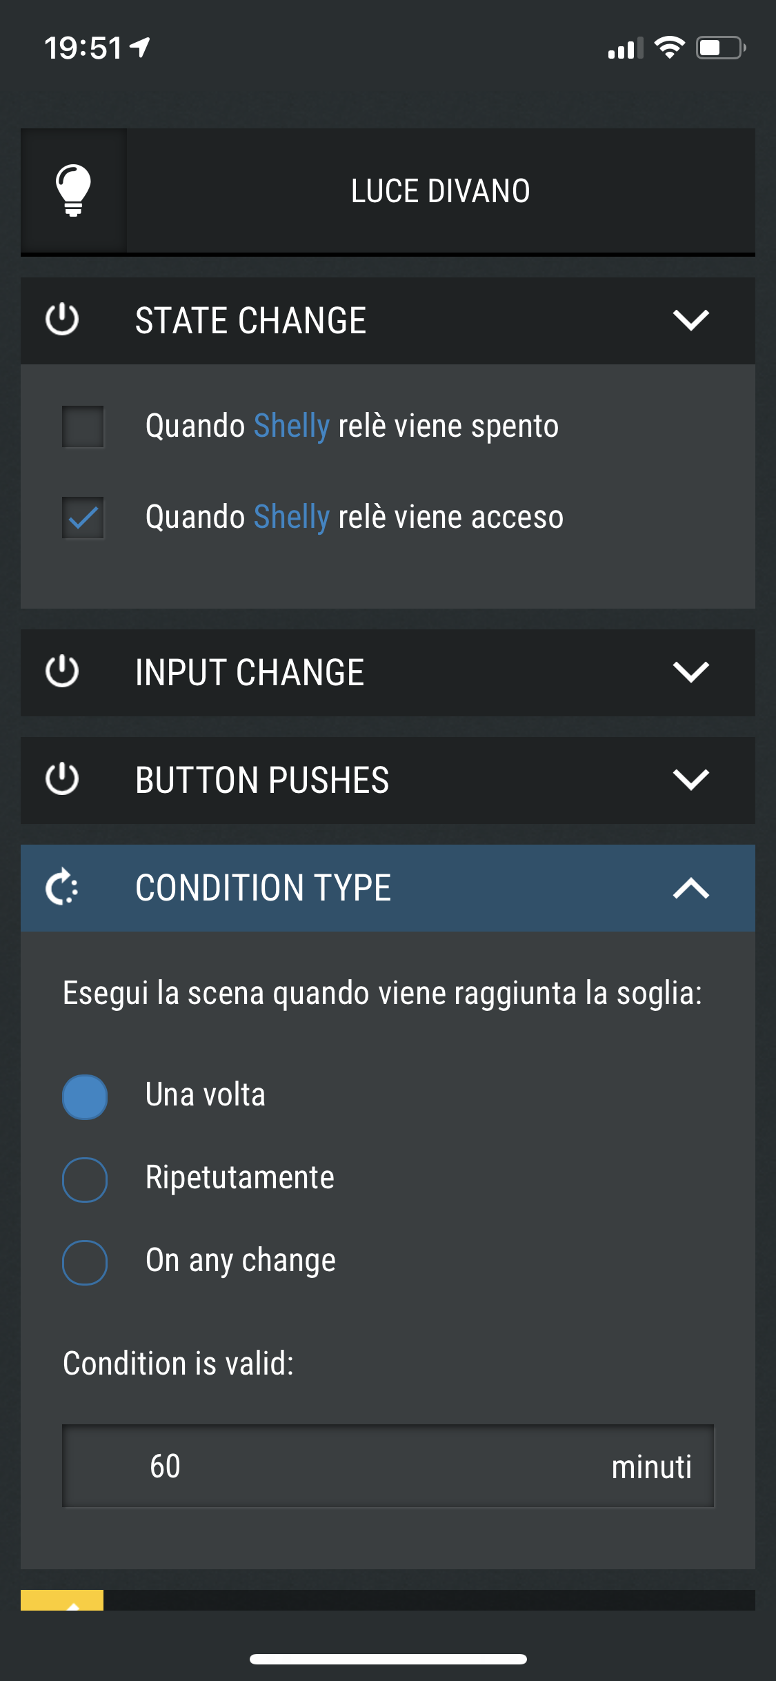Open the LUCE DIVANO header title

[441, 191]
